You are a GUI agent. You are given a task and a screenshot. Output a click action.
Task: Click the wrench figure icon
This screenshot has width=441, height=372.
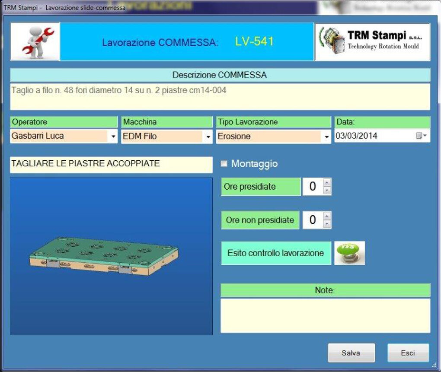35,41
